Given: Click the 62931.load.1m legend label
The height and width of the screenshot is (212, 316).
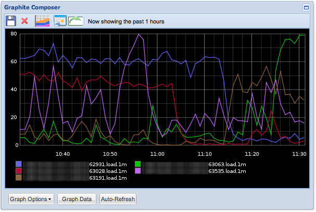Looking at the screenshot, I should click(x=108, y=164).
